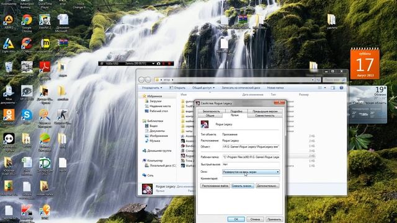Select the Одноклассники orange desktop icon
The width and height of the screenshot is (397, 223).
9,116
